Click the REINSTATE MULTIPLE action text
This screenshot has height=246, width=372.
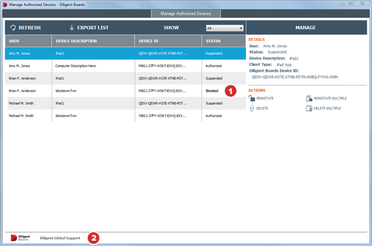[330, 98]
